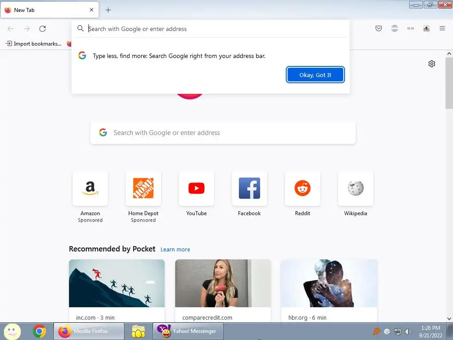Image resolution: width=453 pixels, height=340 pixels.
Task: Select Mozilla Firefox taskbar button
Action: pyautogui.click(x=88, y=331)
